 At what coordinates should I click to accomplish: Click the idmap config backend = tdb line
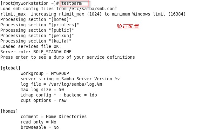(59, 95)
